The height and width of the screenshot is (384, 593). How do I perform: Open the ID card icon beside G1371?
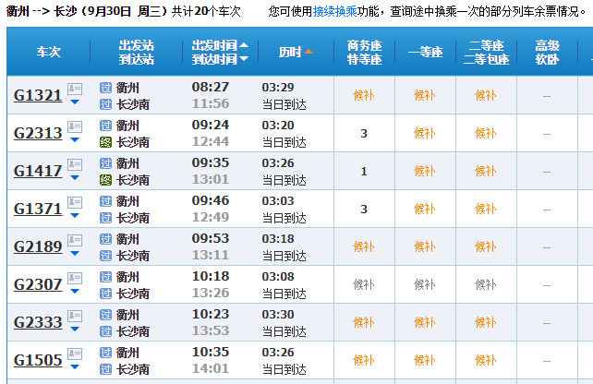[x=75, y=202]
